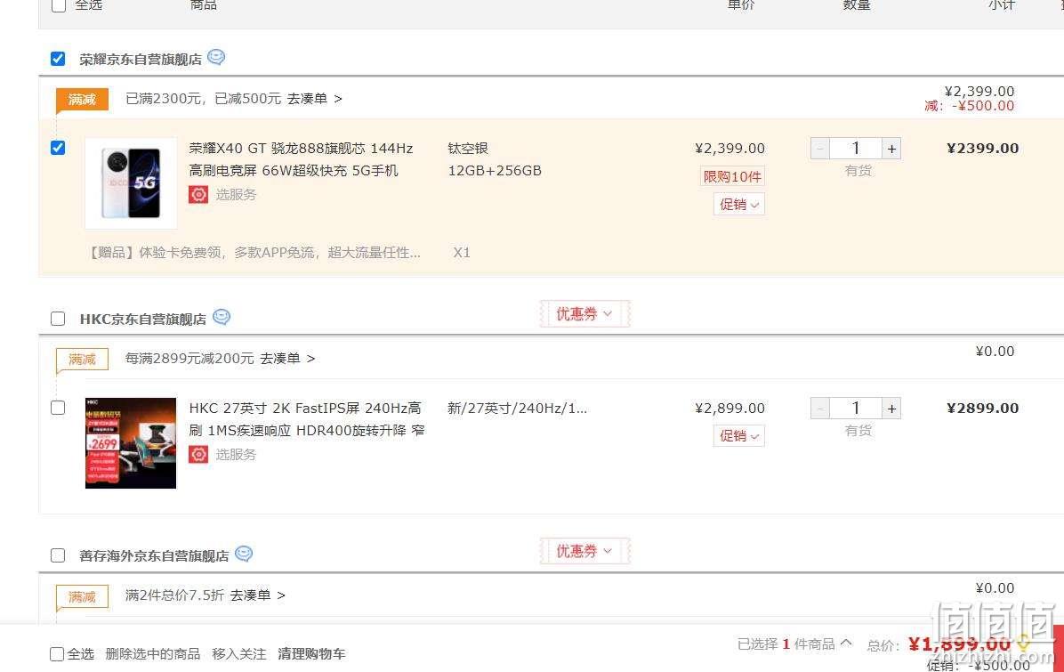Decrease quantity of HKC monitor with minus
The height and width of the screenshot is (672, 1064).
click(819, 409)
